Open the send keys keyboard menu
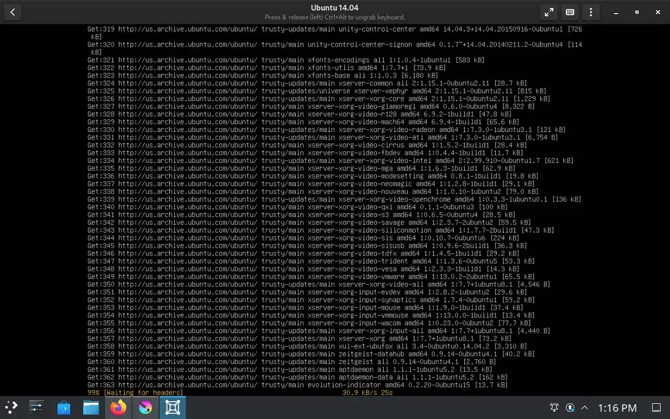 click(x=570, y=12)
